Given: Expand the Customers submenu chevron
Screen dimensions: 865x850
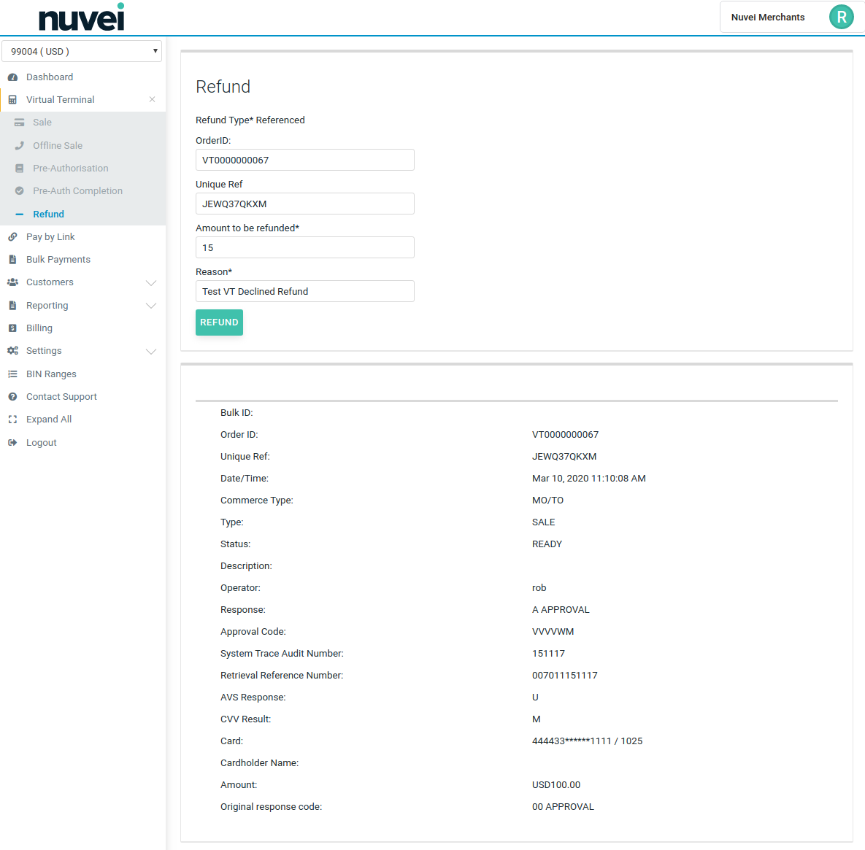Looking at the screenshot, I should pos(151,283).
